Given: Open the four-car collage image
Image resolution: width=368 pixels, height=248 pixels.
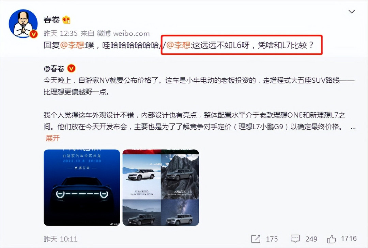Looking at the screenshot, I should (x=161, y=187).
